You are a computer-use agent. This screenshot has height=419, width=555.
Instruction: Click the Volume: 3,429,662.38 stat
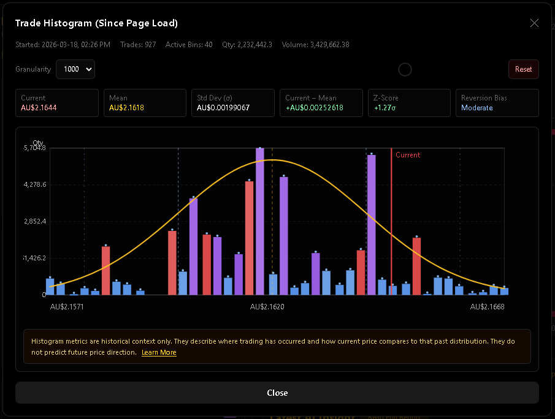click(x=315, y=45)
